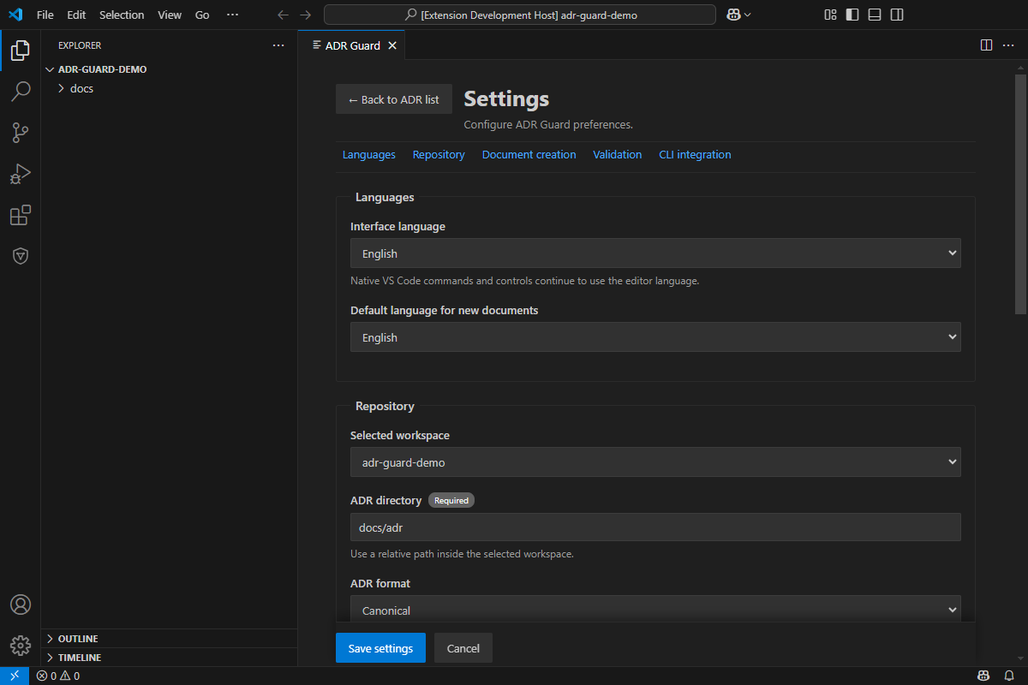Screen dimensions: 1028x685
Task: Click Back to ADR list button
Action: (394, 99)
